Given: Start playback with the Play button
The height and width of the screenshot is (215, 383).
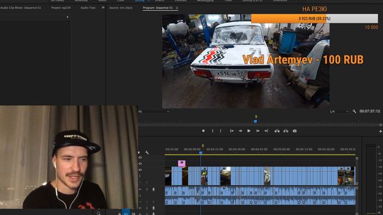Looking at the screenshot, I should [249, 131].
